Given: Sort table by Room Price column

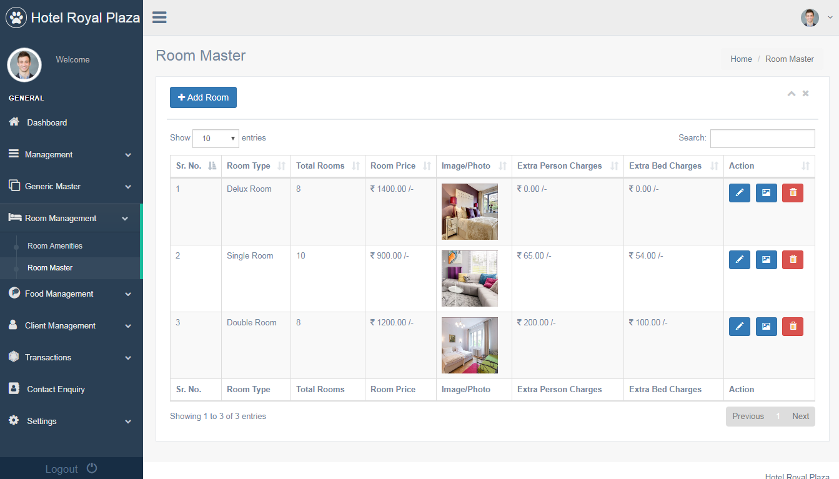Looking at the screenshot, I should click(401, 166).
